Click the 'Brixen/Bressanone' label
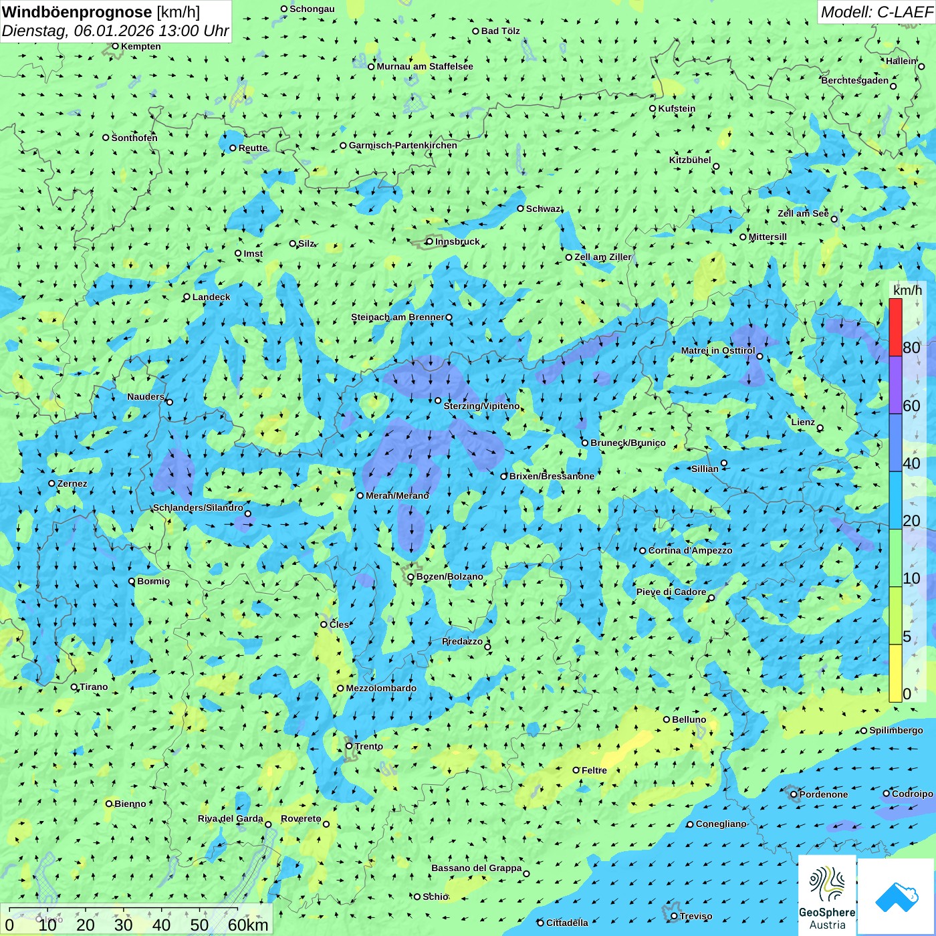936x936 pixels. tap(552, 476)
